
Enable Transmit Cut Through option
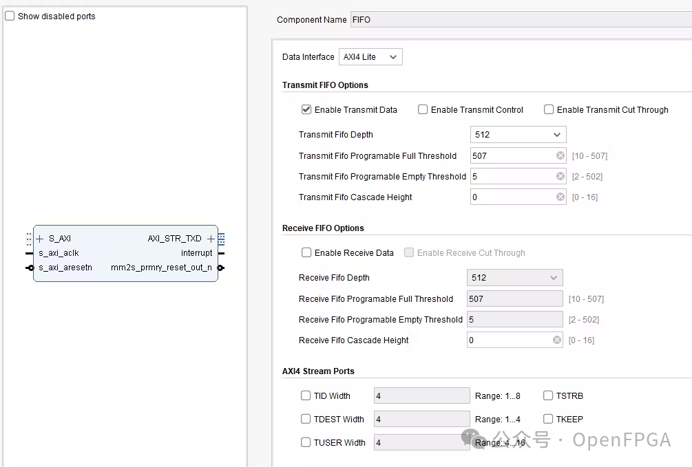click(x=549, y=109)
